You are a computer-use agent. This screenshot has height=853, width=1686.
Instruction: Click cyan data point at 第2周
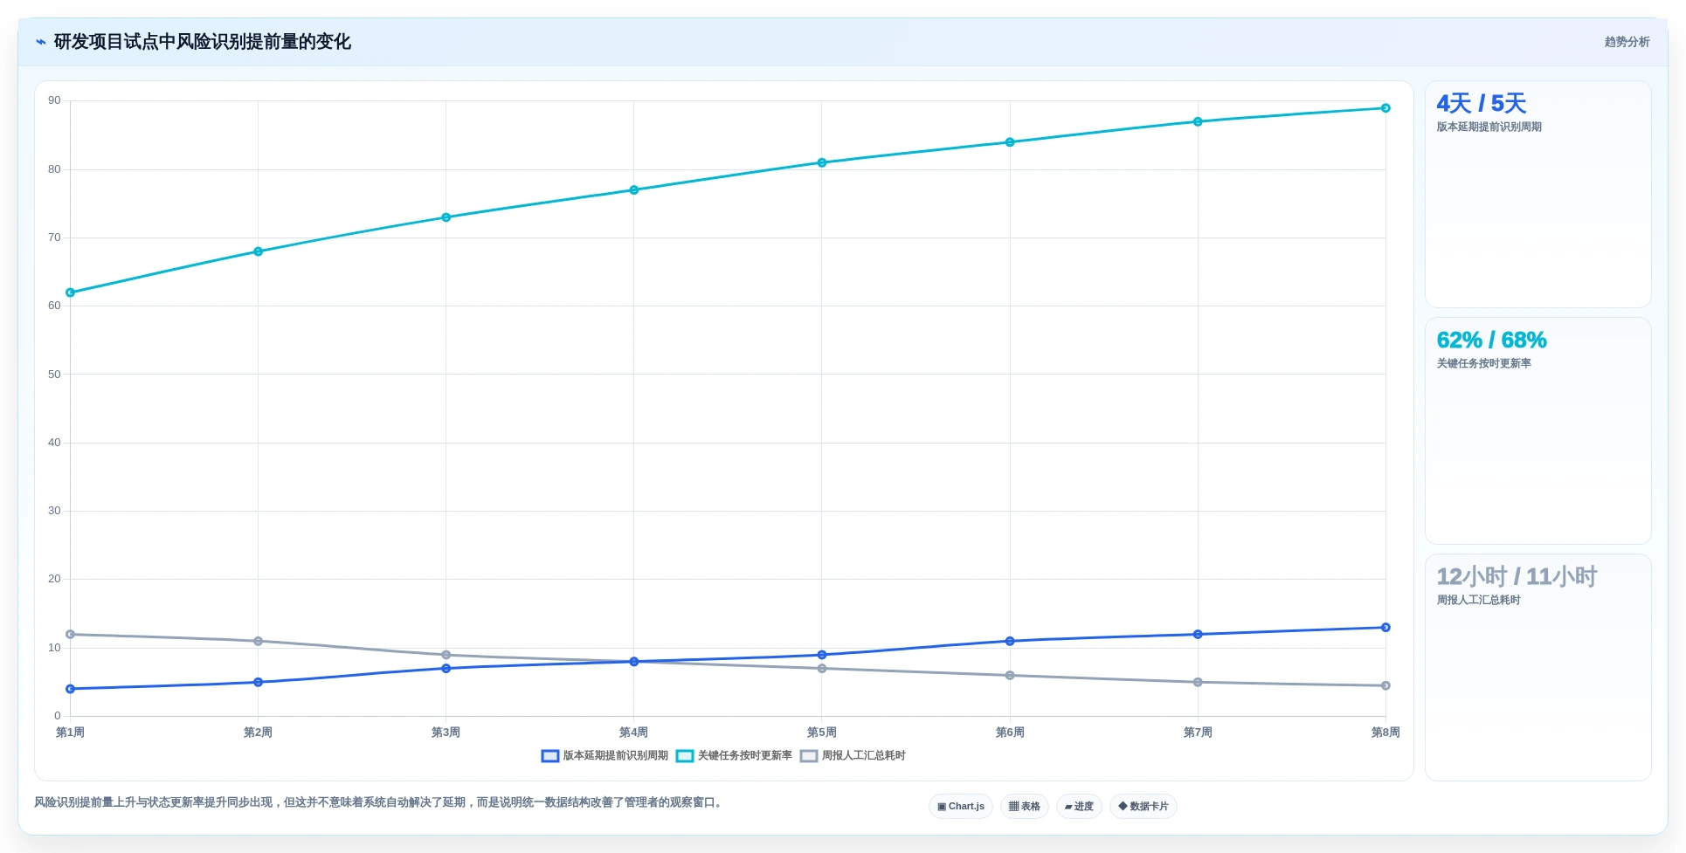pyautogui.click(x=258, y=251)
